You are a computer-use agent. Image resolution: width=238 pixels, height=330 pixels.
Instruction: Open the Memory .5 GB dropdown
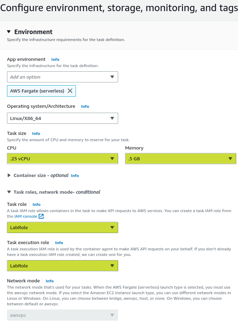click(181, 159)
